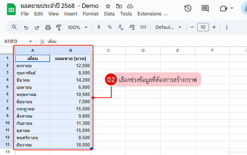Activate the paint format tool
This screenshot has height=155, width=247.
(59, 27)
